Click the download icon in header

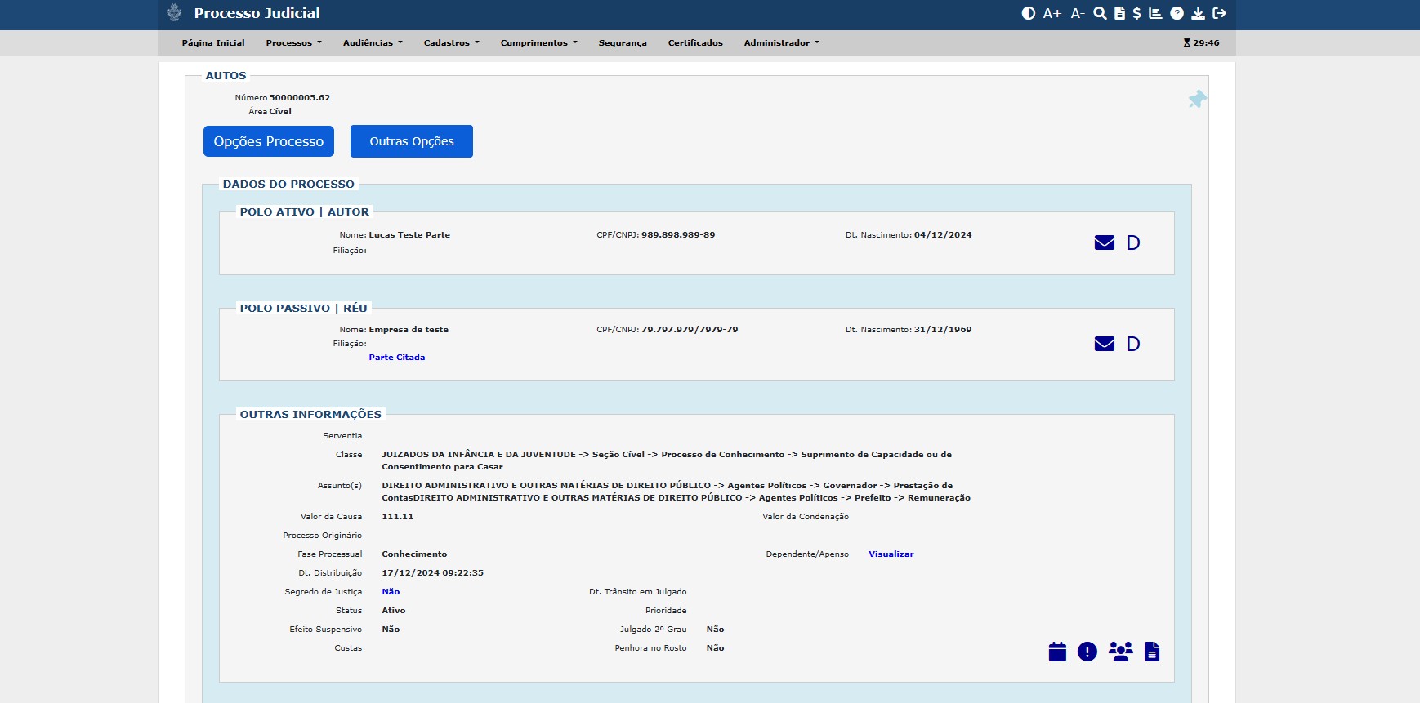point(1198,13)
